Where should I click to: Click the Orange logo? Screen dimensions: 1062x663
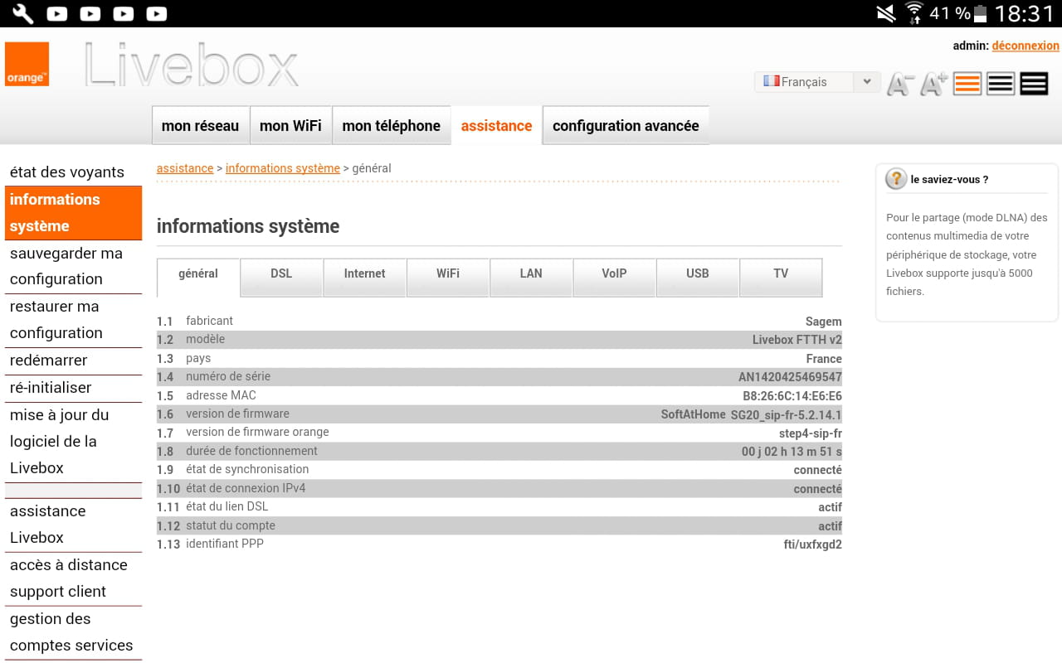click(27, 64)
